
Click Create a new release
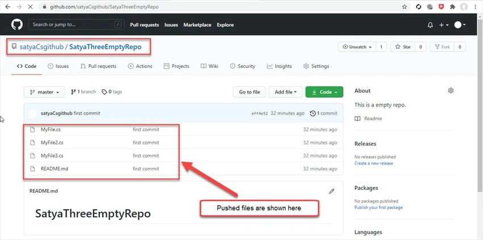click(x=374, y=163)
